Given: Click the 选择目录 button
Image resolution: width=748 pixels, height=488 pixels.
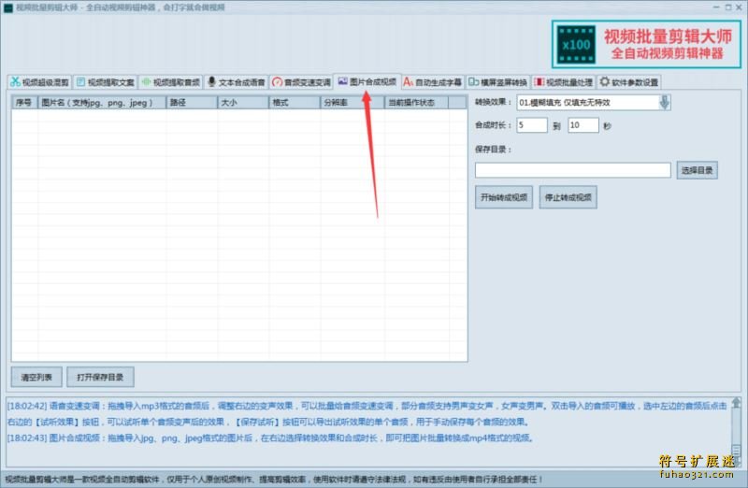Looking at the screenshot, I should tap(697, 170).
